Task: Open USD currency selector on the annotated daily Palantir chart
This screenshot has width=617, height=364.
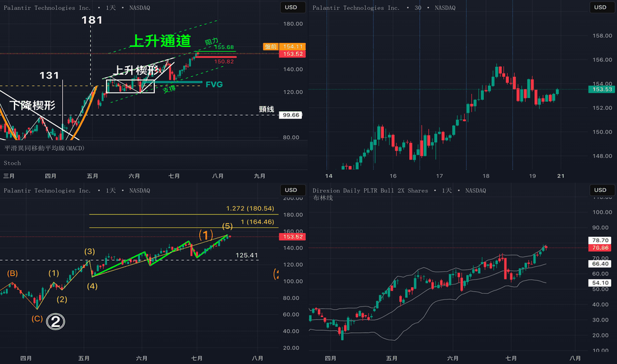Action: point(293,7)
